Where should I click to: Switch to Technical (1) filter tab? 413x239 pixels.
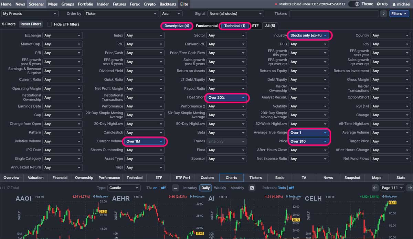point(235,26)
